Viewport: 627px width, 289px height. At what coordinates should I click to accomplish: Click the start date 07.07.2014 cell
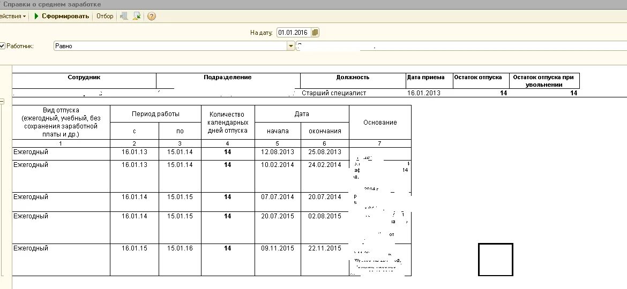(x=278, y=202)
